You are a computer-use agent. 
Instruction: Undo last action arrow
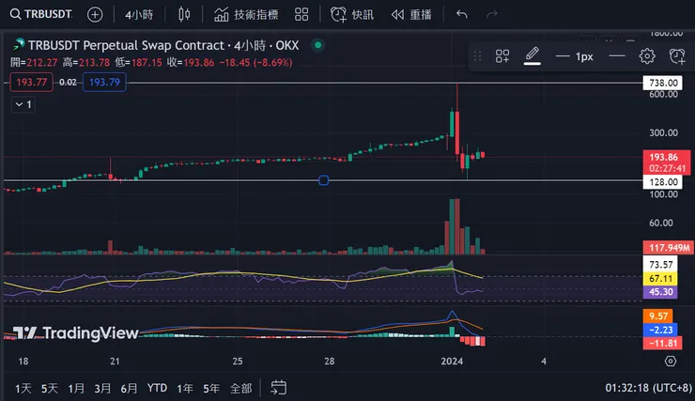(462, 15)
